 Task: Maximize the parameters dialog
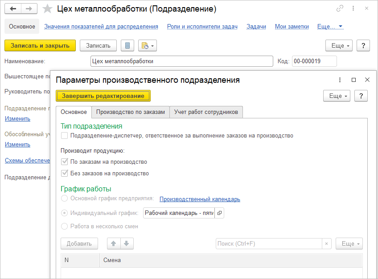(353, 80)
